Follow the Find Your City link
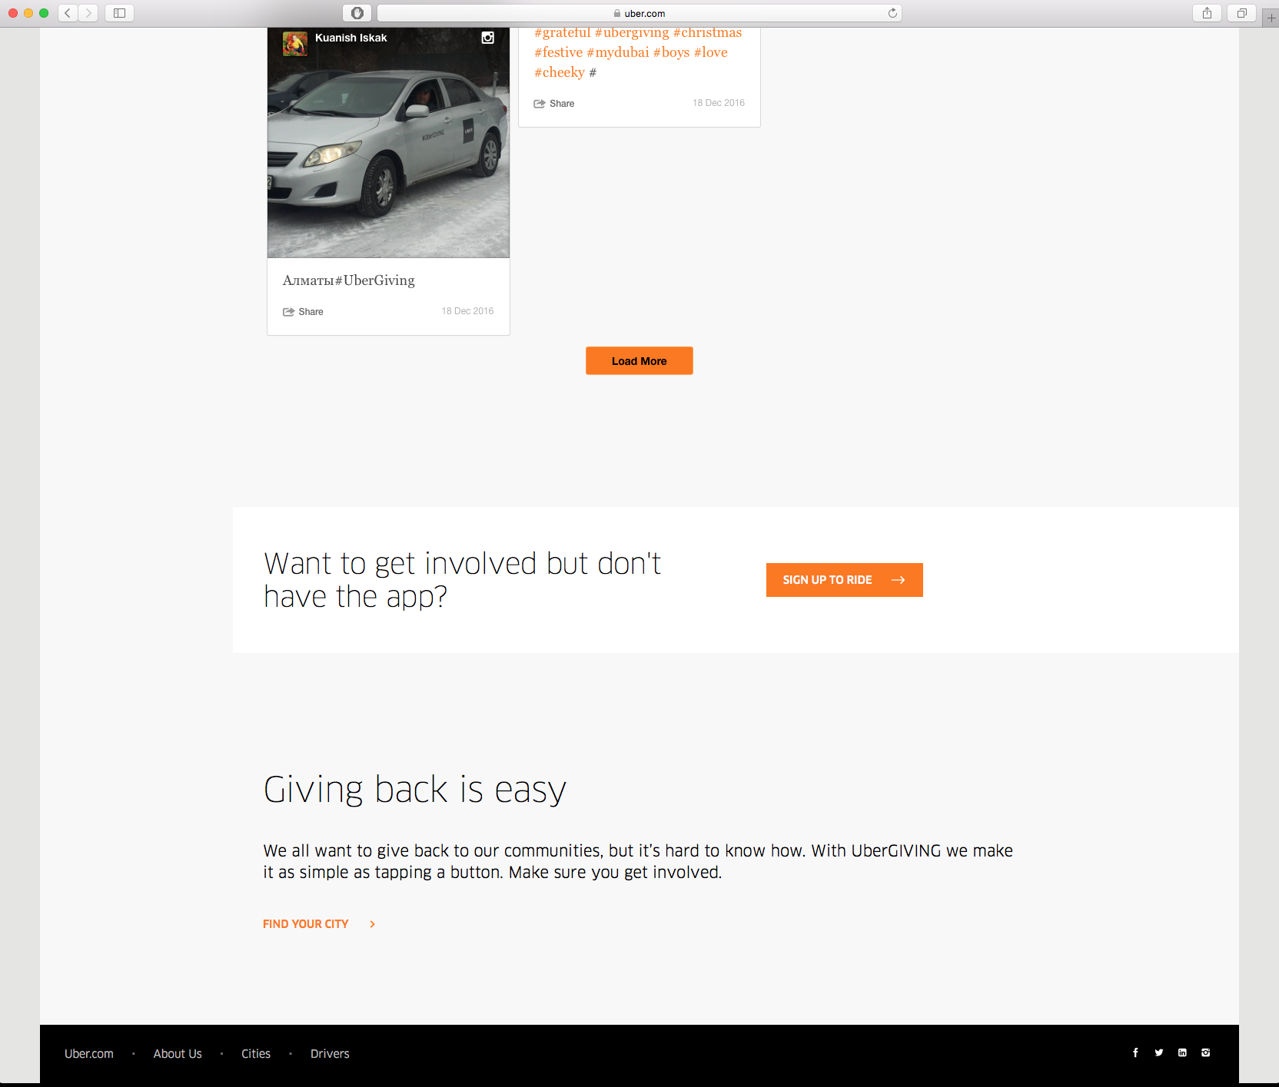Screen dimensions: 1279x1087 tap(306, 924)
